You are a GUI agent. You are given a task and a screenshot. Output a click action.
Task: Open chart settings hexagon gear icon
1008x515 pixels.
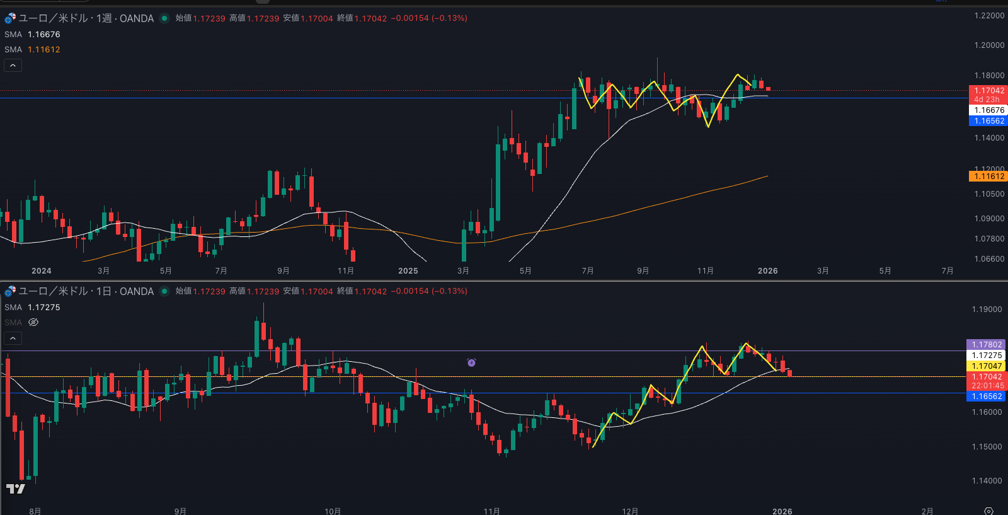(x=988, y=511)
